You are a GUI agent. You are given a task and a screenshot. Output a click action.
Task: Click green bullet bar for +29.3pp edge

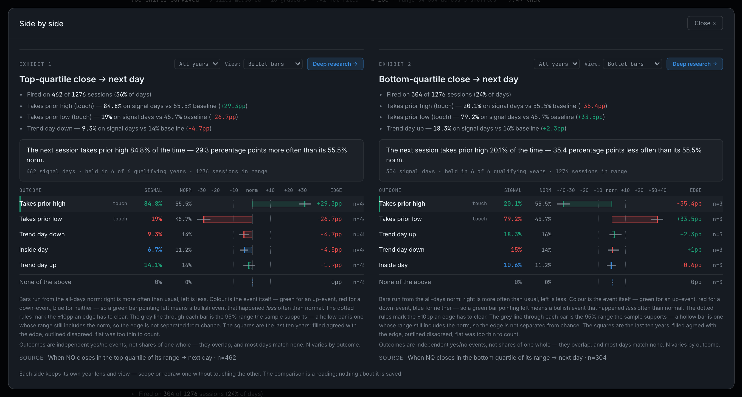[x=279, y=204]
